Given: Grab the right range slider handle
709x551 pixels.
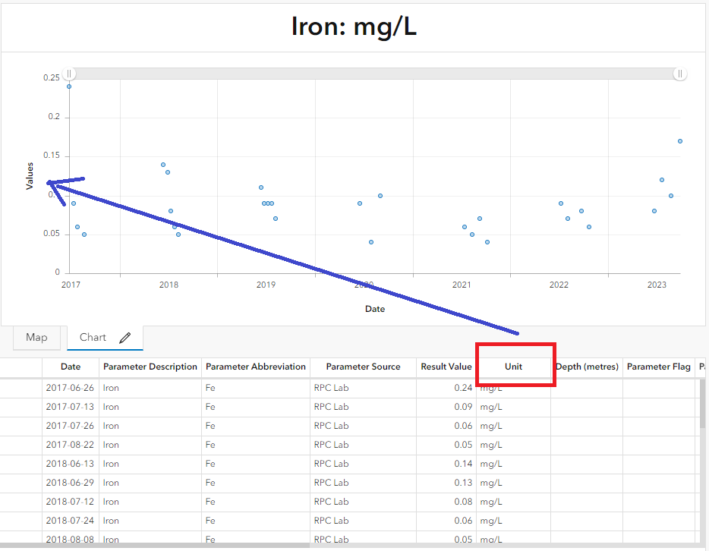Looking at the screenshot, I should [x=680, y=74].
